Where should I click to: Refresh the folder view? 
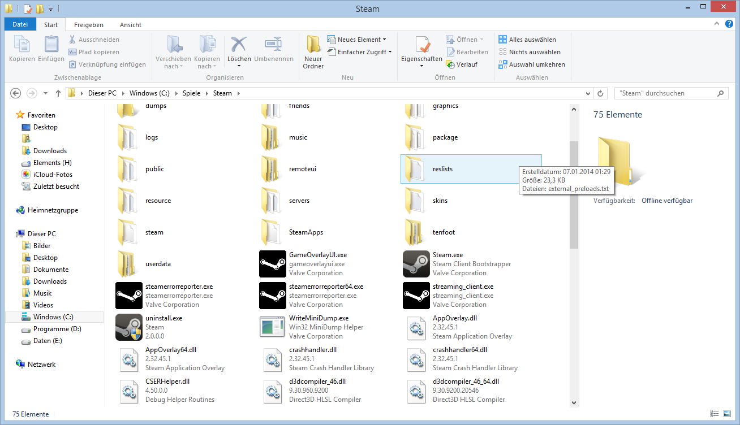[x=601, y=93]
